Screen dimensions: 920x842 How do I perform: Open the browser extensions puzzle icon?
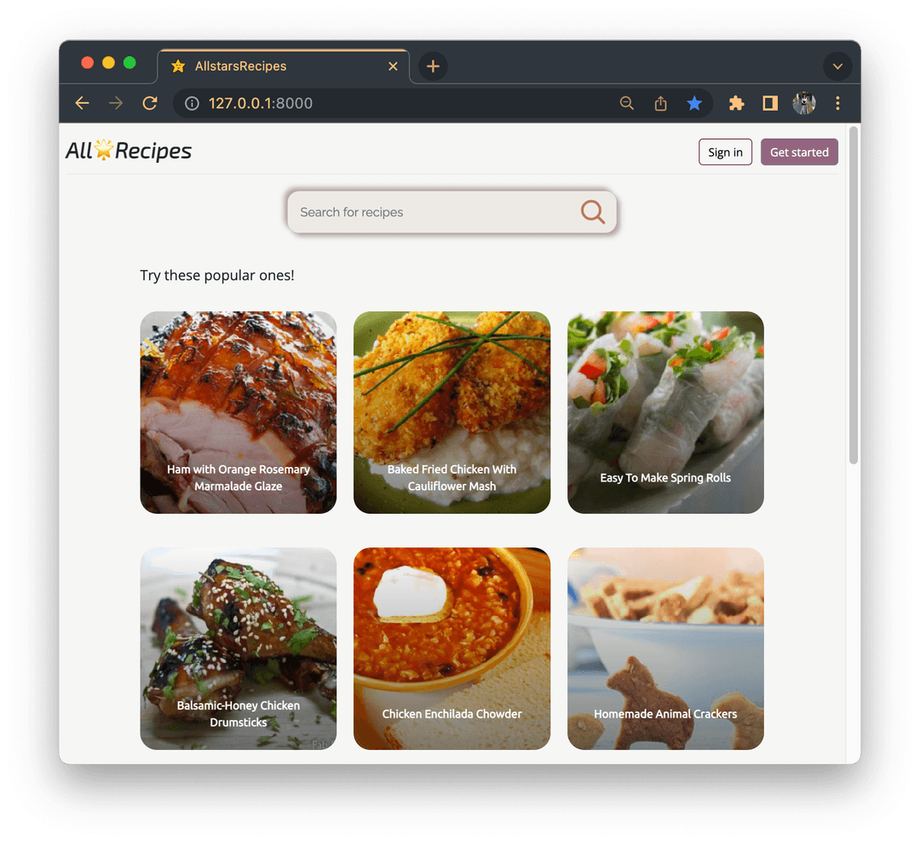click(x=736, y=103)
